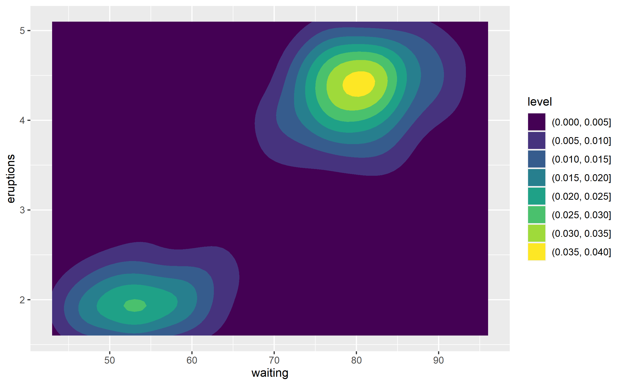The width and height of the screenshot is (623, 385).
Task: Click the y-axis tick label 5
Action: point(22,31)
